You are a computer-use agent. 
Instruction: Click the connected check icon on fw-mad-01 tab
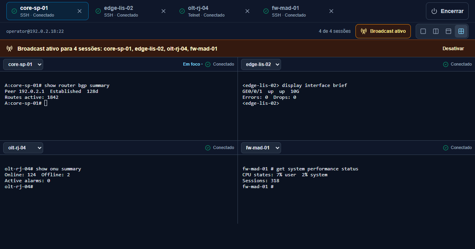(x=266, y=11)
